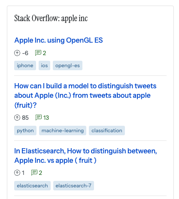Click the upvote icon beside score -6

pos(17,53)
